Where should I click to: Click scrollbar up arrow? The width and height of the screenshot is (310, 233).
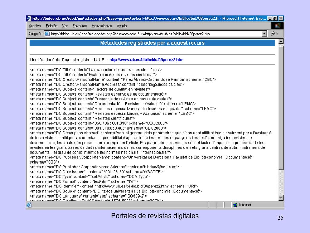[x=281, y=41]
